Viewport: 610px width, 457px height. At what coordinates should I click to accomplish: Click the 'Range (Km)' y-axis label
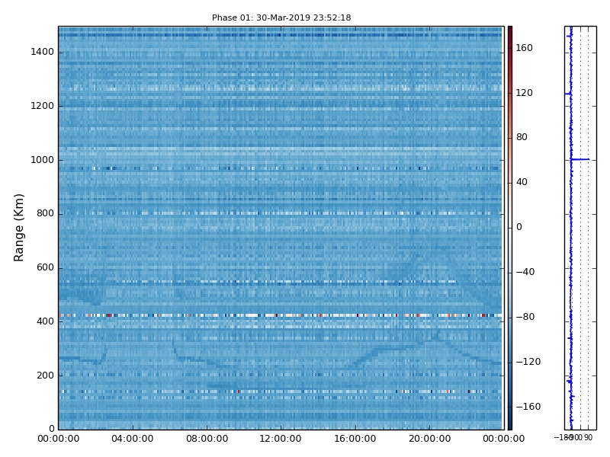(18, 228)
